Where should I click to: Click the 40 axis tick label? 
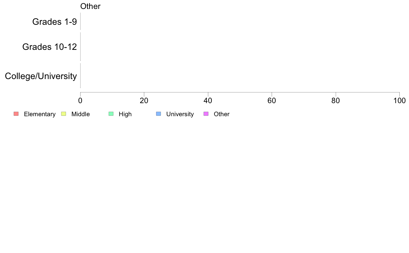(208, 101)
